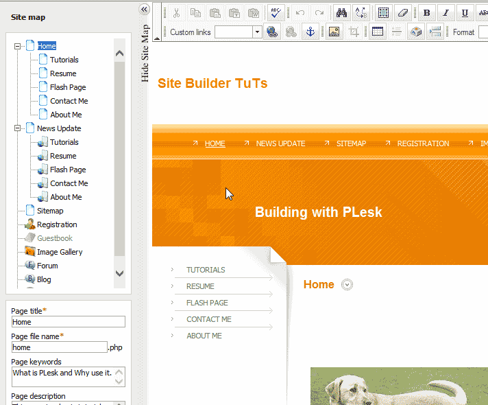
Task: Toggle bold formatting
Action: (426, 13)
